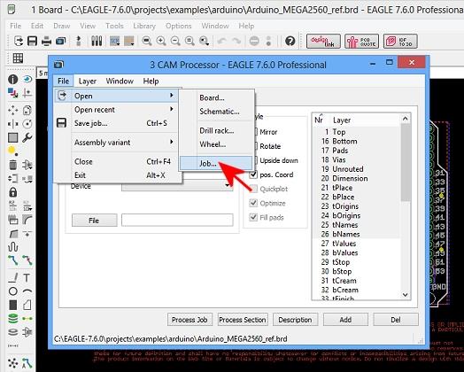The height and width of the screenshot is (372, 464).
Task: Click the layer list scroll down arrow
Action: tap(405, 295)
